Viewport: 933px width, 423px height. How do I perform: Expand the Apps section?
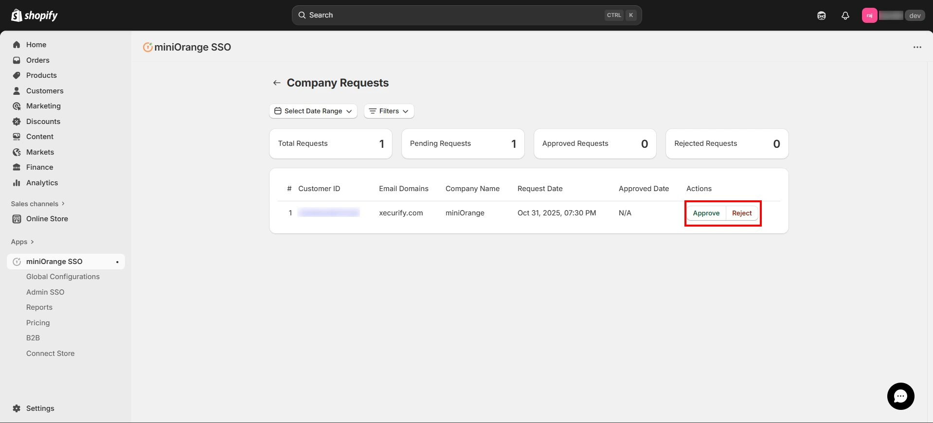(22, 242)
